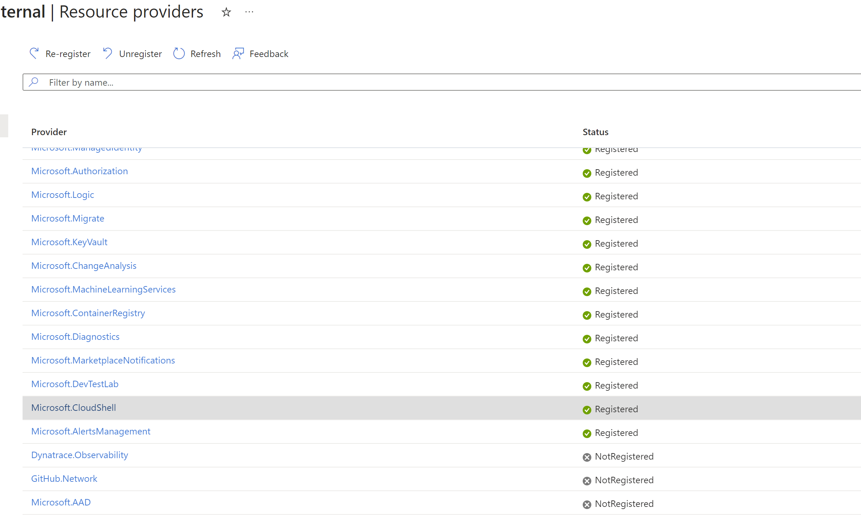
Task: Click Registered status of Microsoft.AlertsManagement
Action: pyautogui.click(x=616, y=433)
